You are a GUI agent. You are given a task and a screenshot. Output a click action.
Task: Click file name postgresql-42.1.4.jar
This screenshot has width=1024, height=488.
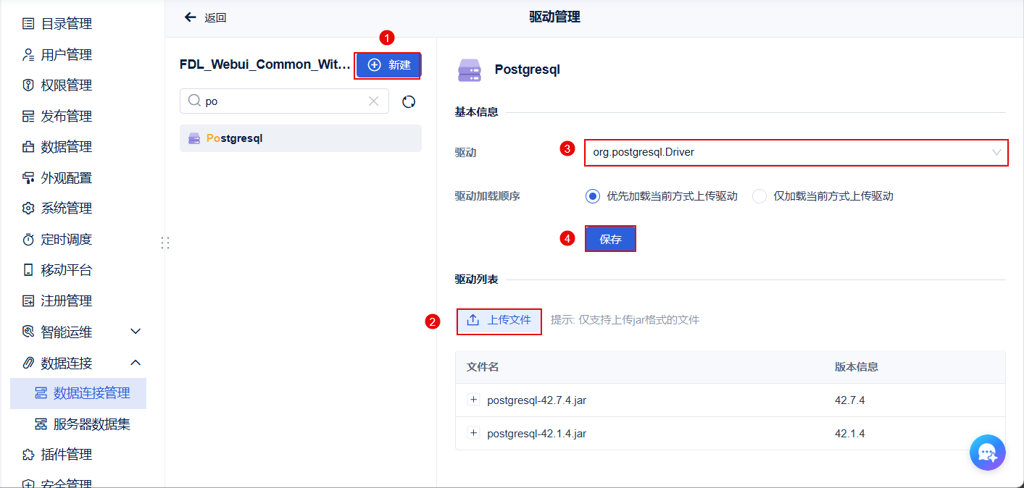tap(536, 434)
